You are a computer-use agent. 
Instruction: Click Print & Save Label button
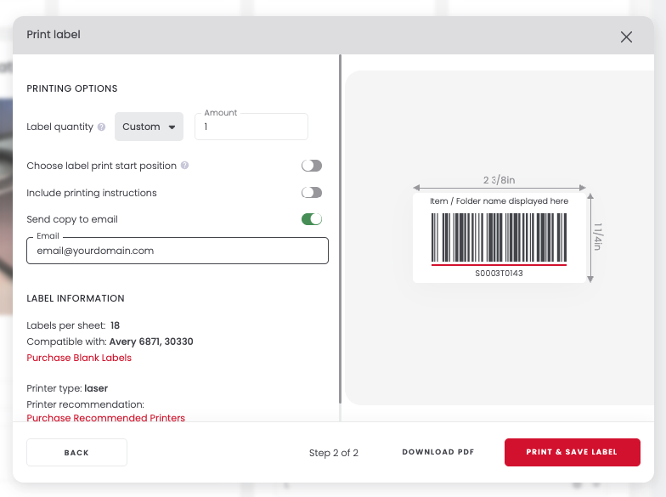(572, 452)
